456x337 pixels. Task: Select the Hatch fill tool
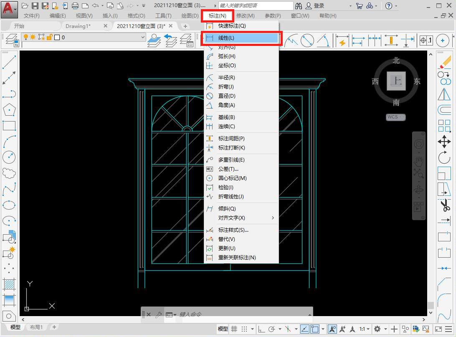click(x=9, y=284)
